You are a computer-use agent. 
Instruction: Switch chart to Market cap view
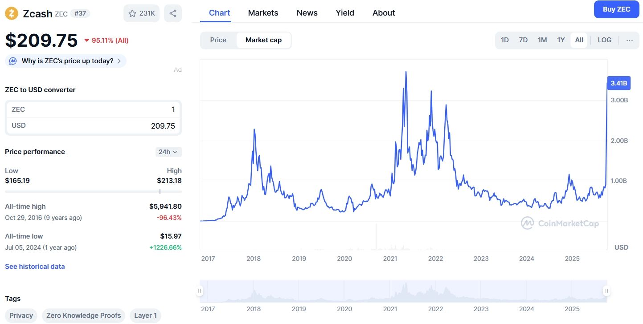pyautogui.click(x=263, y=40)
